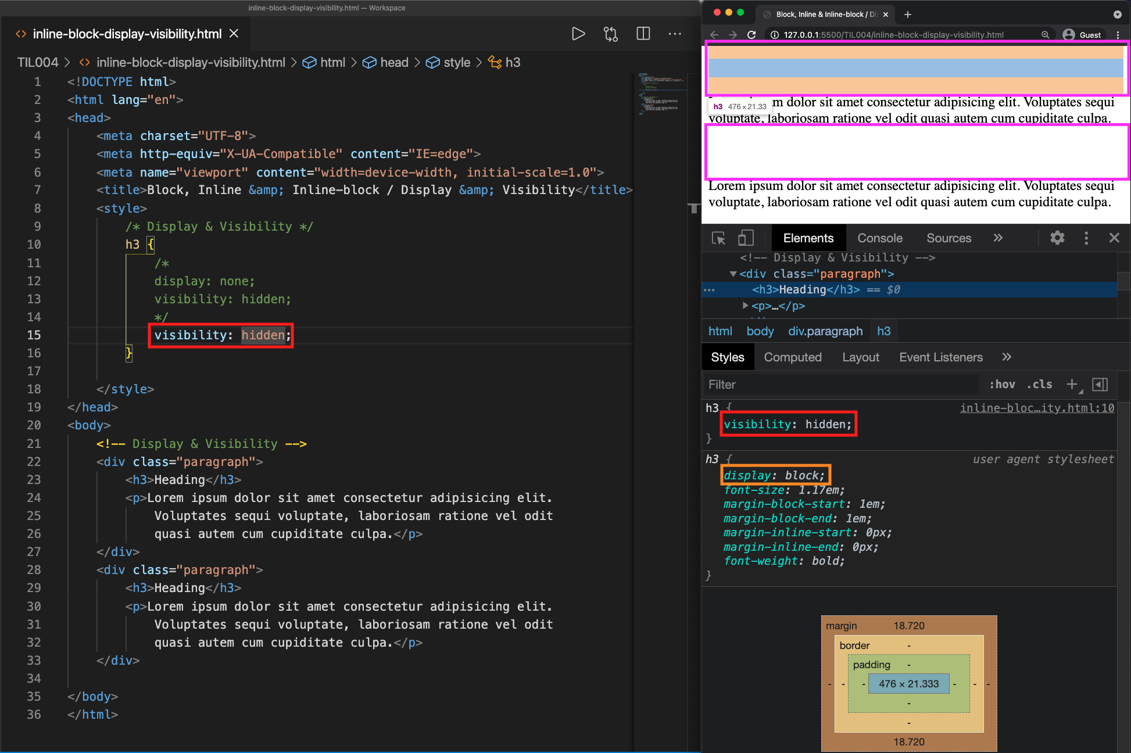1131x753 pixels.
Task: Click the split editor icon
Action: (643, 34)
